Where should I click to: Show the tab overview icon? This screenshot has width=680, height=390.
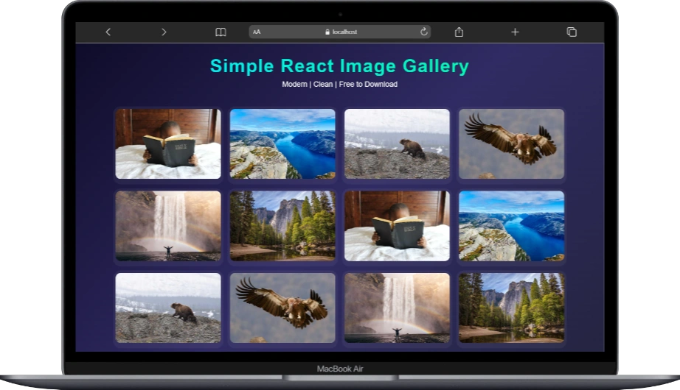(572, 32)
